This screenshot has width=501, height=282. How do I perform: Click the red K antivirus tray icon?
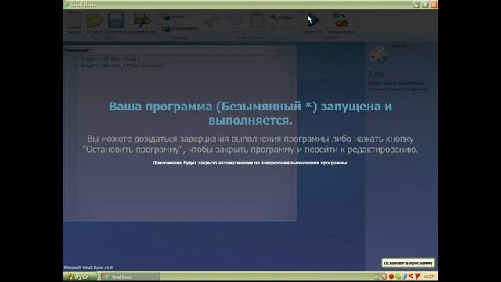coord(410,277)
